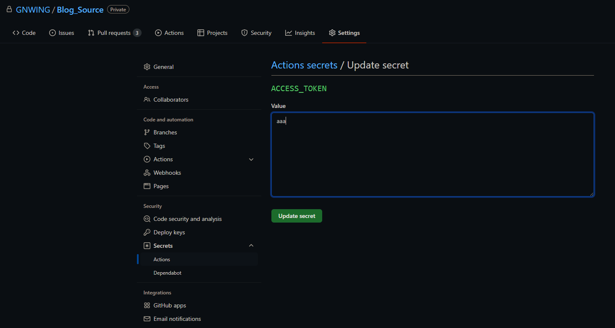This screenshot has width=615, height=328.
Task: Click the lock icon beside the repository name
Action: [9, 9]
